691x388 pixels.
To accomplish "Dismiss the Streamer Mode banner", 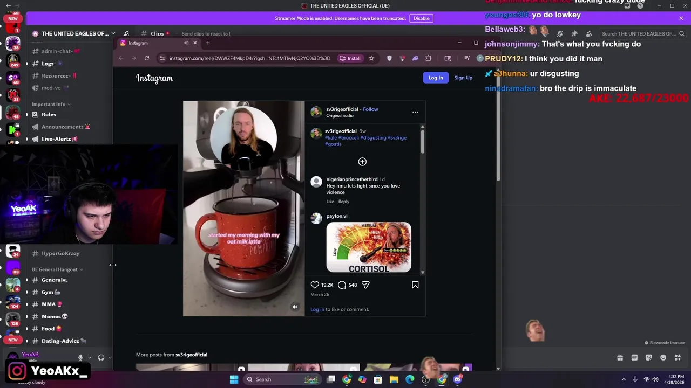I will (681, 18).
